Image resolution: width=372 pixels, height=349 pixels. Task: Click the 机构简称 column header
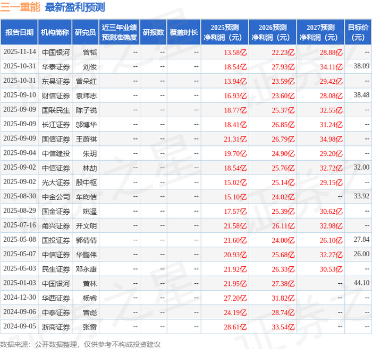[55, 32]
